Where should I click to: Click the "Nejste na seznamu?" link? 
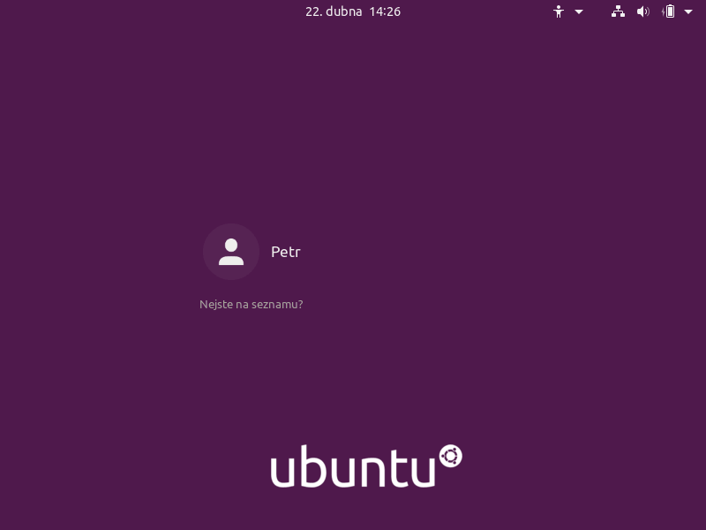point(252,305)
